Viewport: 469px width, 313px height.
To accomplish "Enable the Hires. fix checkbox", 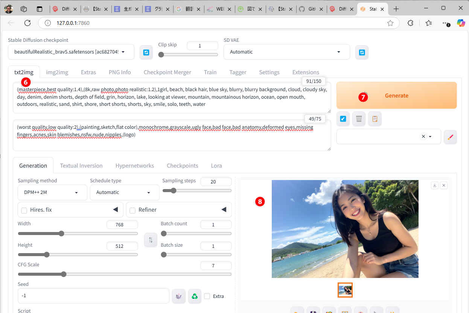I will pyautogui.click(x=24, y=210).
